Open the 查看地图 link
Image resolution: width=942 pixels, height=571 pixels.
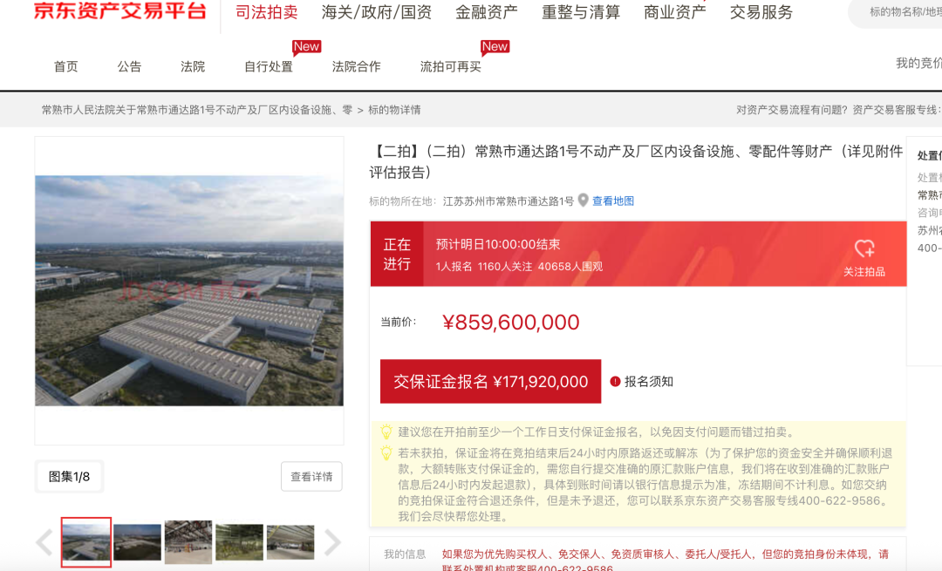click(614, 200)
